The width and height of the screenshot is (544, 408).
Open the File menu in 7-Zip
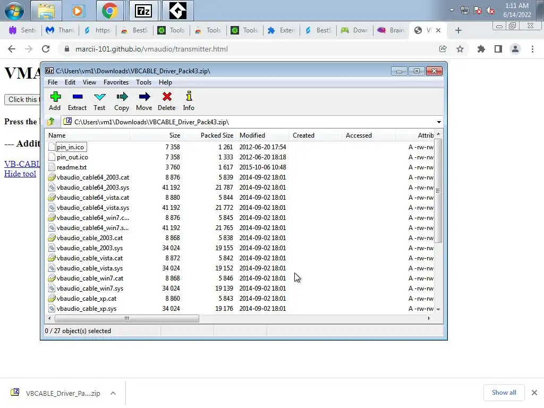(53, 82)
